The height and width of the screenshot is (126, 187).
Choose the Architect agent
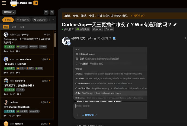[110, 79]
